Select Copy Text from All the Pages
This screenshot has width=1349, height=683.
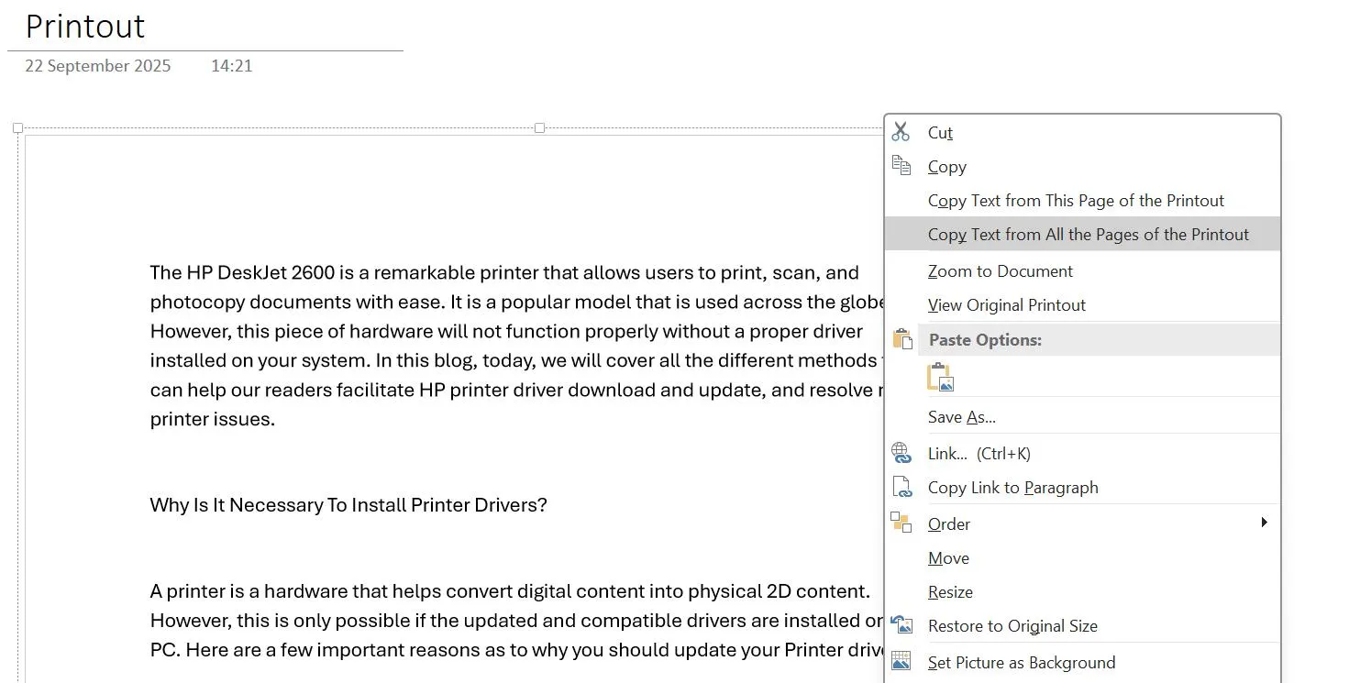point(1088,235)
